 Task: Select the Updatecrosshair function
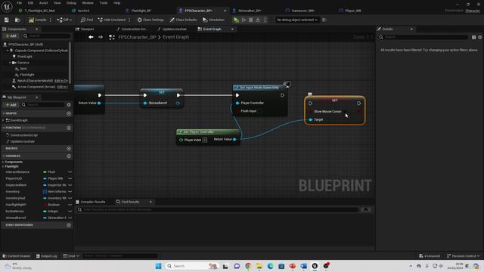coord(22,141)
